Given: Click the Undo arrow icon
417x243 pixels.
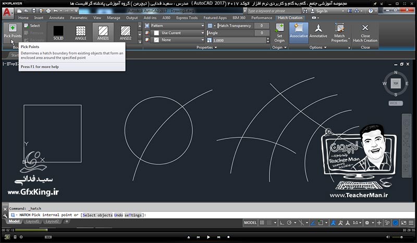Looking at the screenshot, I should tap(55, 11).
